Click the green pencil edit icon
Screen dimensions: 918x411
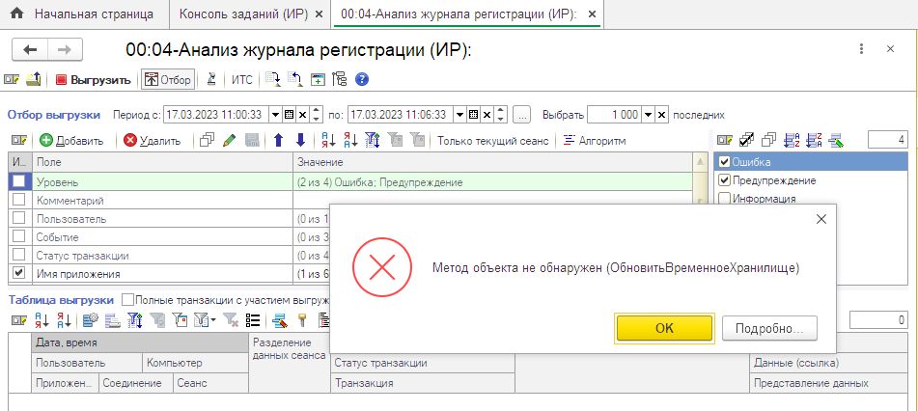tap(229, 141)
